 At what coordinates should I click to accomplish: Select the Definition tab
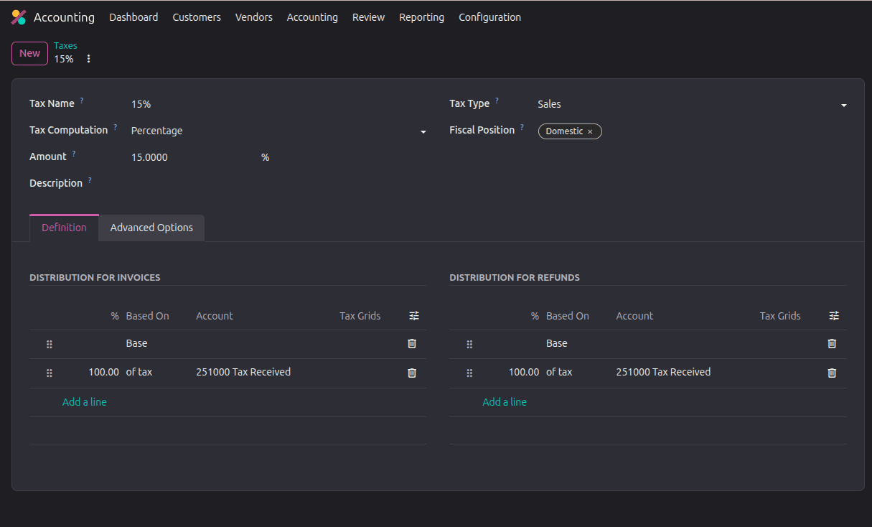click(64, 228)
